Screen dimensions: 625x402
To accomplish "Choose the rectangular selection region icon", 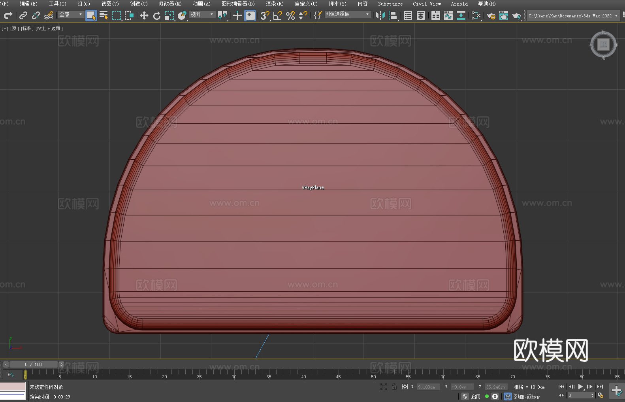I will coord(117,15).
